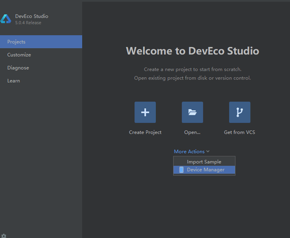Click the plus icon to create a project
This screenshot has width=290, height=238.
tap(145, 112)
